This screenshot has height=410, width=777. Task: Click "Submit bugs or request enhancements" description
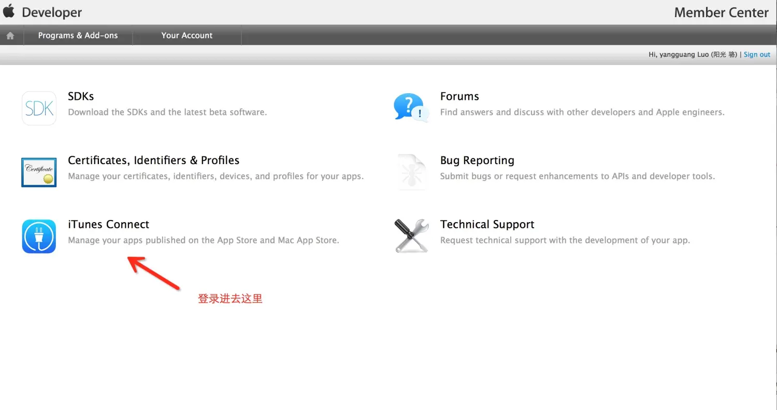coord(578,176)
